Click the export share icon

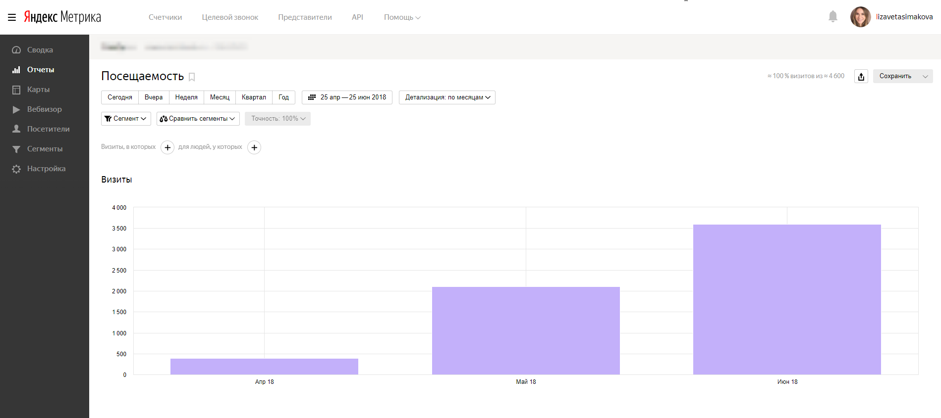click(x=861, y=76)
